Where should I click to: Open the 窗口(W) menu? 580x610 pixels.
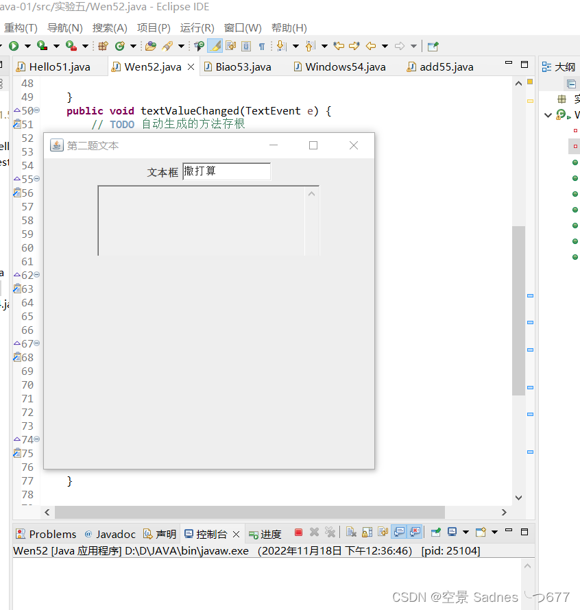click(x=242, y=27)
